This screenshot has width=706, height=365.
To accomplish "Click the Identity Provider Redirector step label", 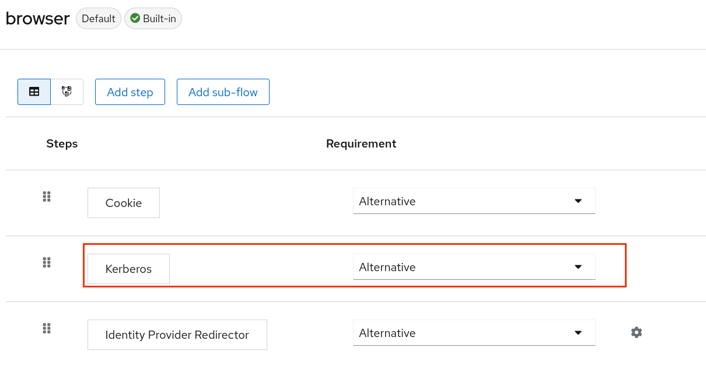I will (x=177, y=335).
